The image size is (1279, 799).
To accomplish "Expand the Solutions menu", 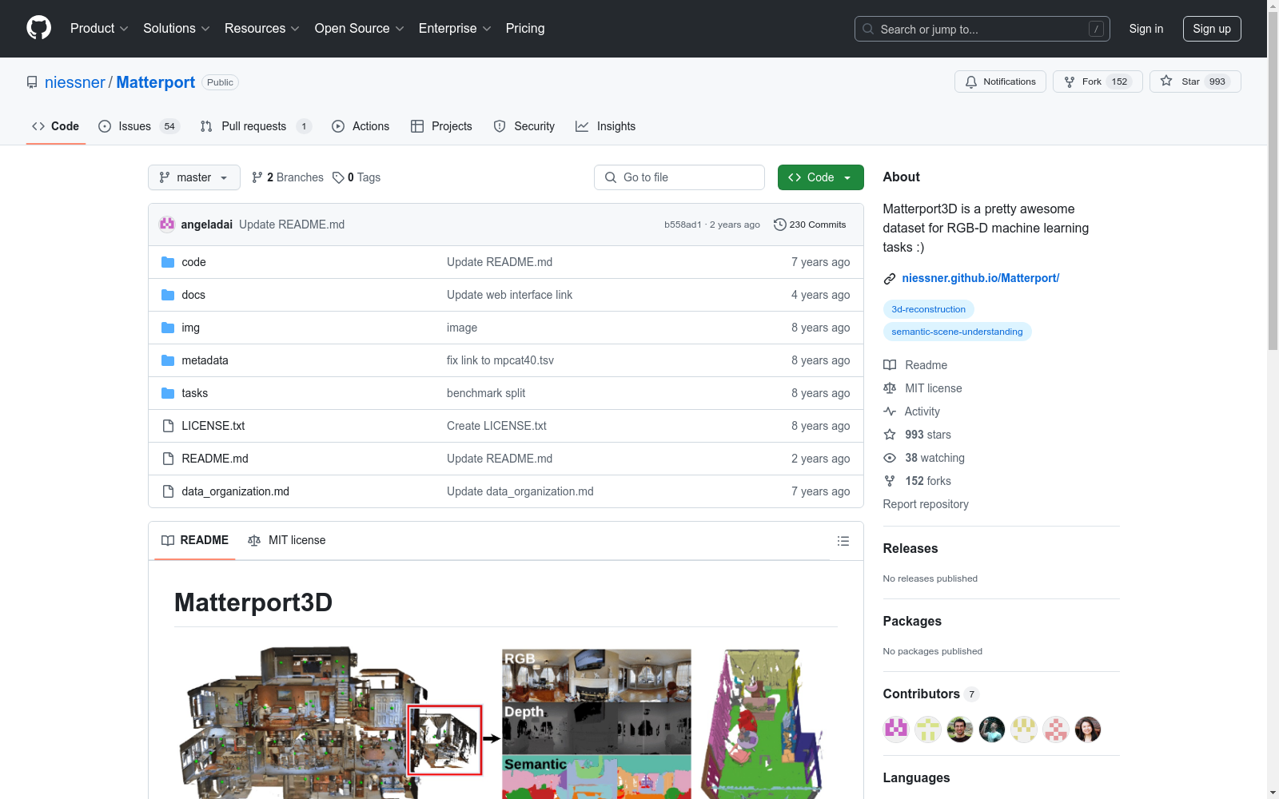I will pyautogui.click(x=176, y=28).
